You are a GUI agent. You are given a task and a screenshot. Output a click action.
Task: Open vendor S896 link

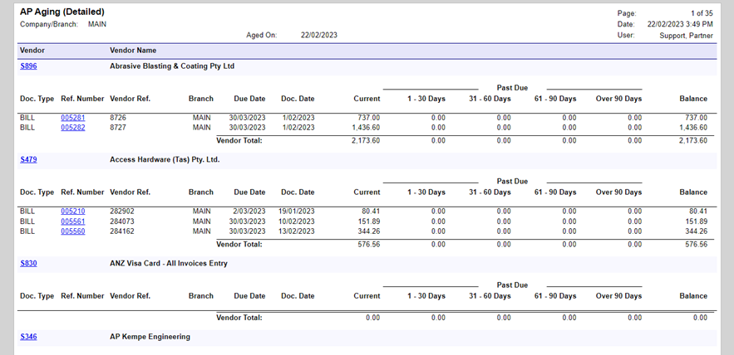pos(28,66)
